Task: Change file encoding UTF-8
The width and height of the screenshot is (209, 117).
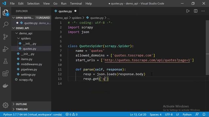Action: tap(169, 114)
